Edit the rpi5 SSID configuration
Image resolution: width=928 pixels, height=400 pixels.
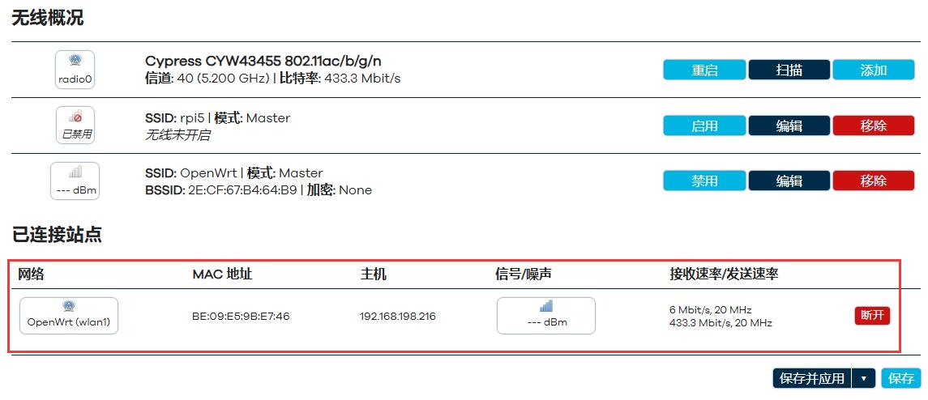click(x=789, y=126)
